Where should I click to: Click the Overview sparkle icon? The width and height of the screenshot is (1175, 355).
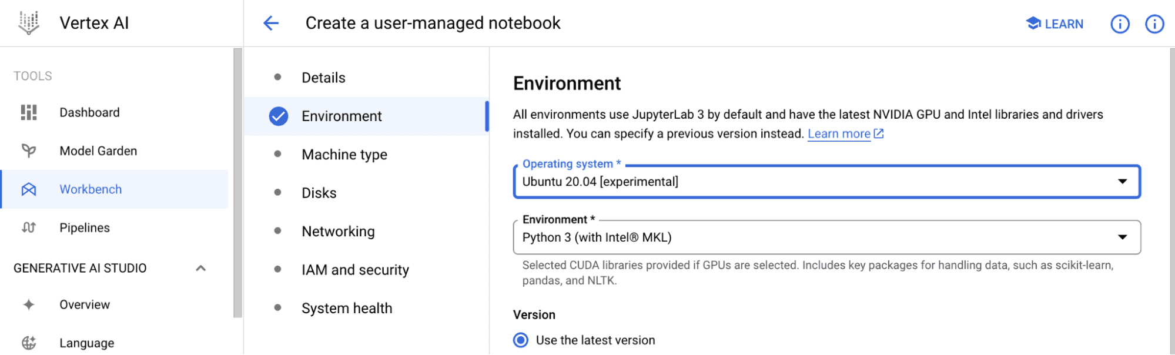[x=28, y=304]
